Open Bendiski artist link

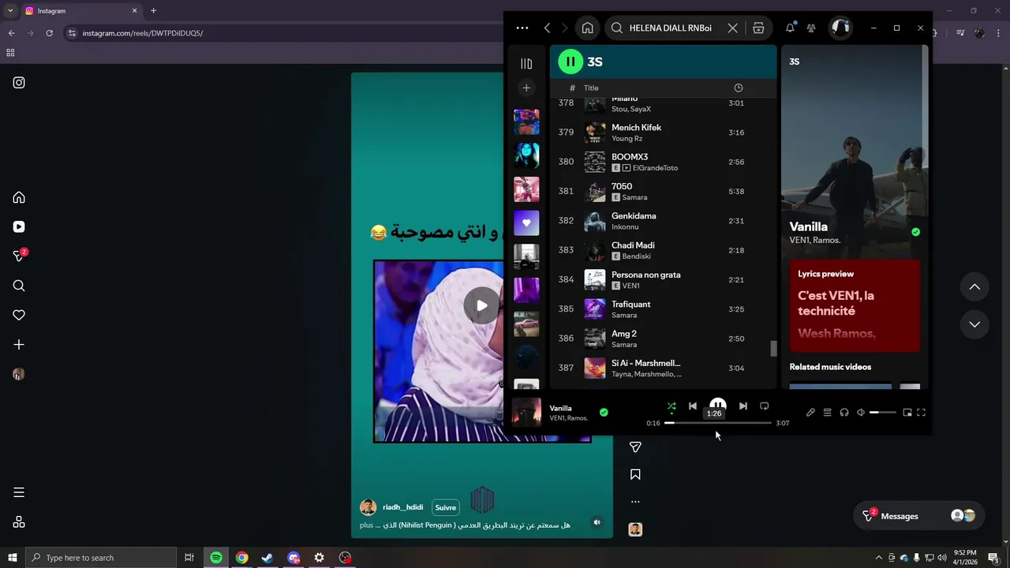pos(636,256)
